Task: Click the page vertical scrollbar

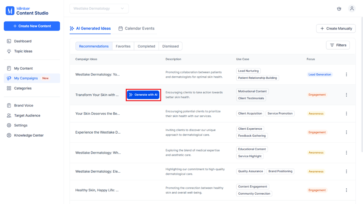Action: tap(362, 85)
